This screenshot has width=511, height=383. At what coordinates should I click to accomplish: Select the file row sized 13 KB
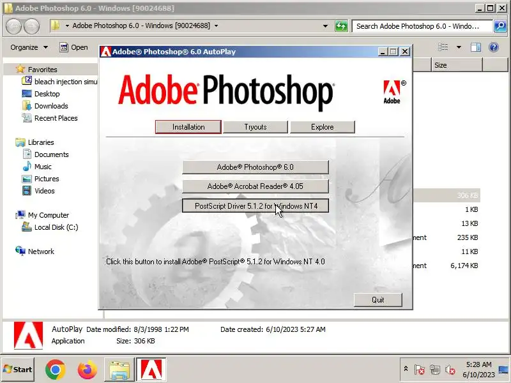pos(446,223)
